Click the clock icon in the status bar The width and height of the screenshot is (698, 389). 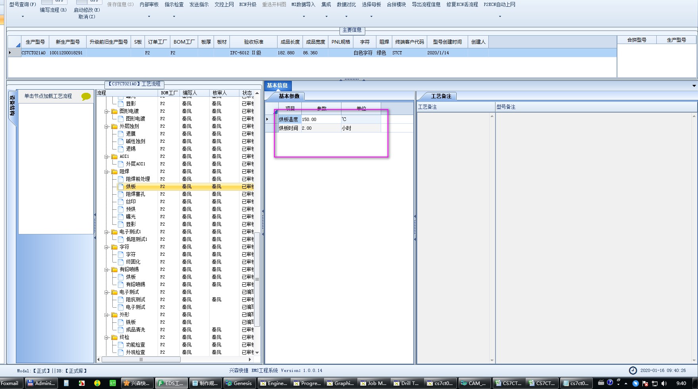click(633, 370)
